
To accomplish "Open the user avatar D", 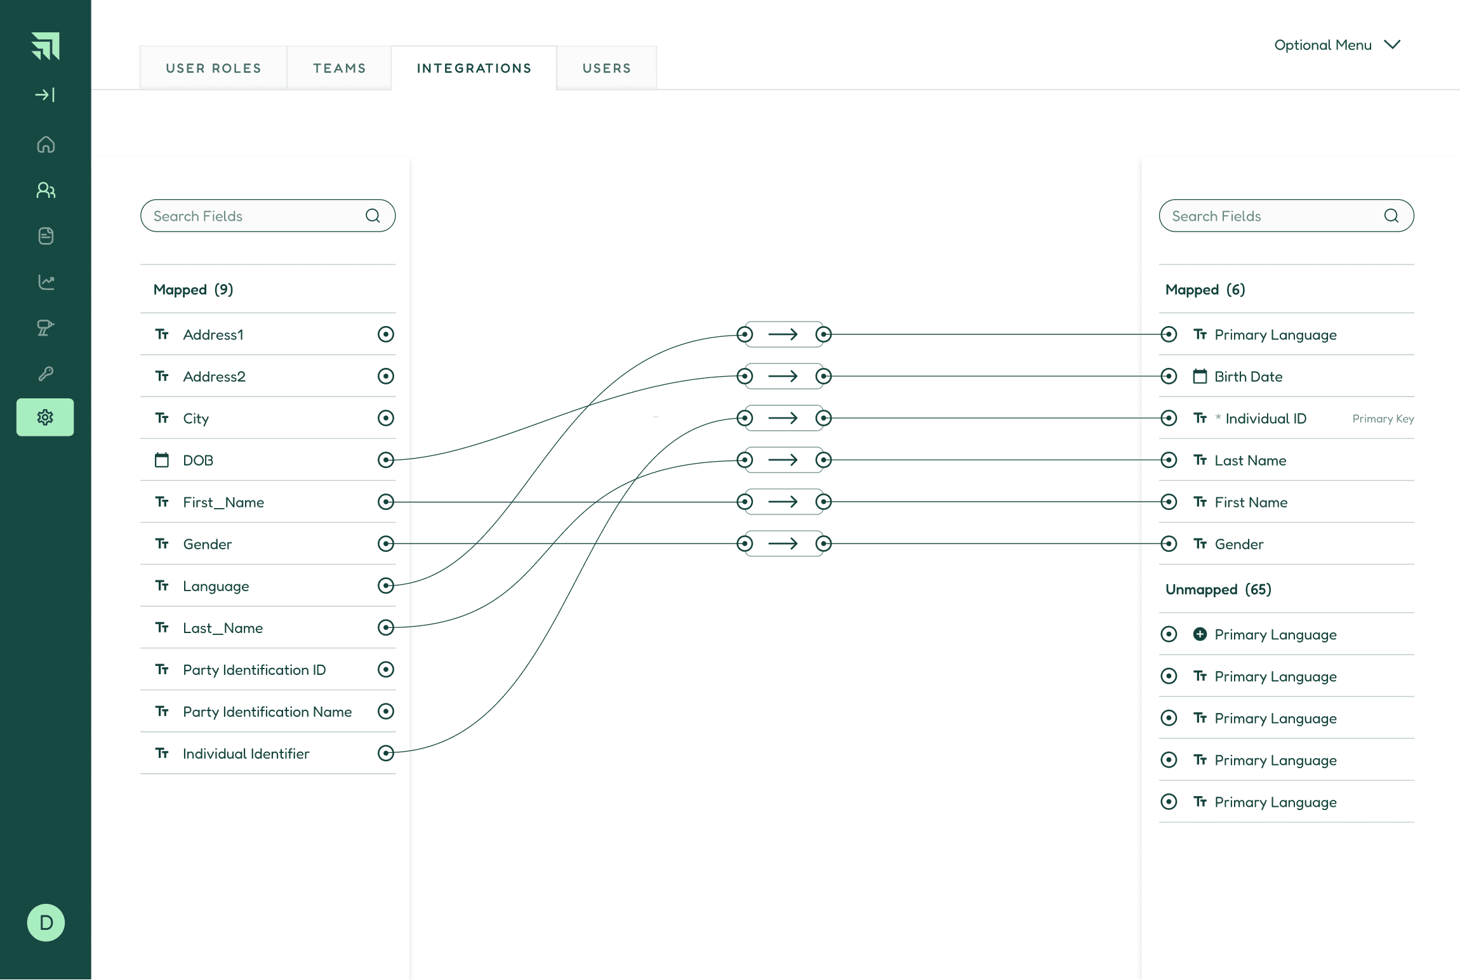I will pyautogui.click(x=46, y=922).
